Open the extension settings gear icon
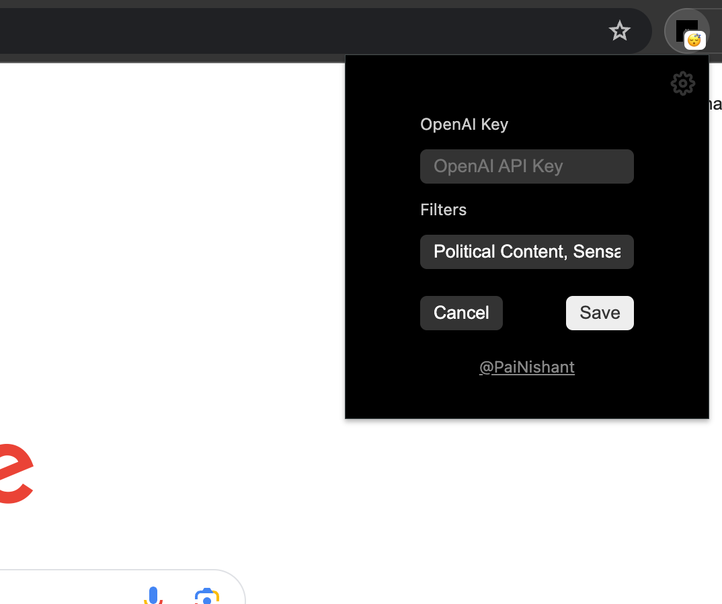This screenshot has width=722, height=604. pos(682,83)
